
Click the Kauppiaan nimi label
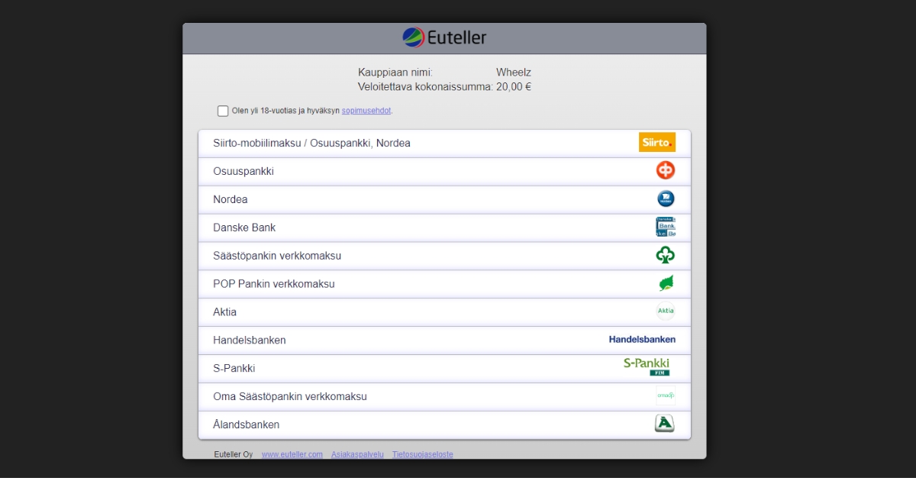pyautogui.click(x=395, y=73)
